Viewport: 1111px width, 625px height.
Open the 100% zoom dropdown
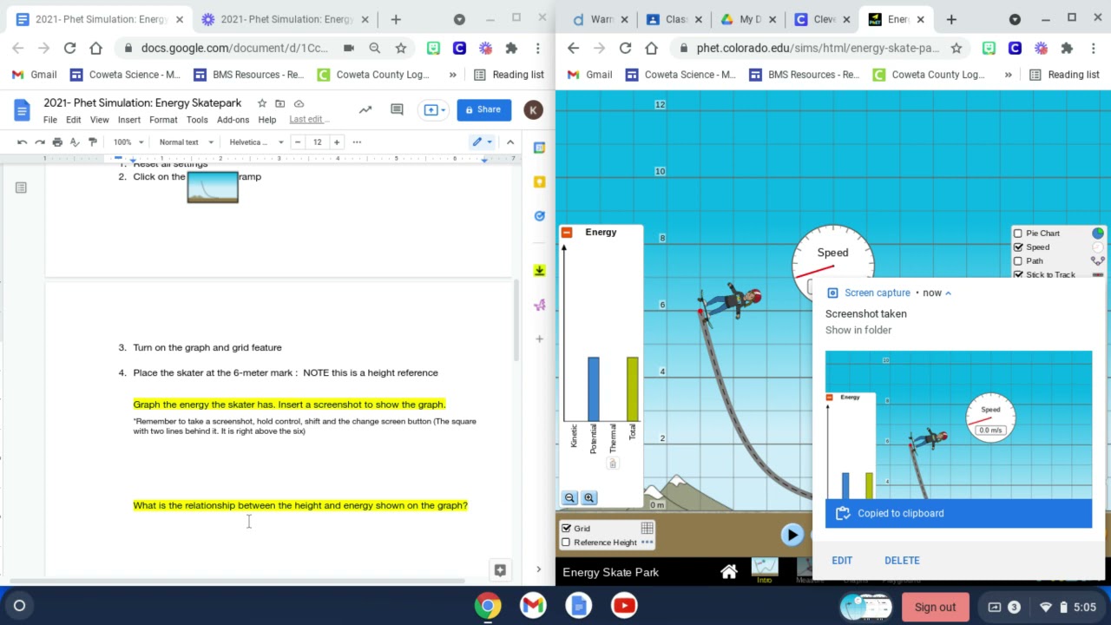click(x=127, y=141)
